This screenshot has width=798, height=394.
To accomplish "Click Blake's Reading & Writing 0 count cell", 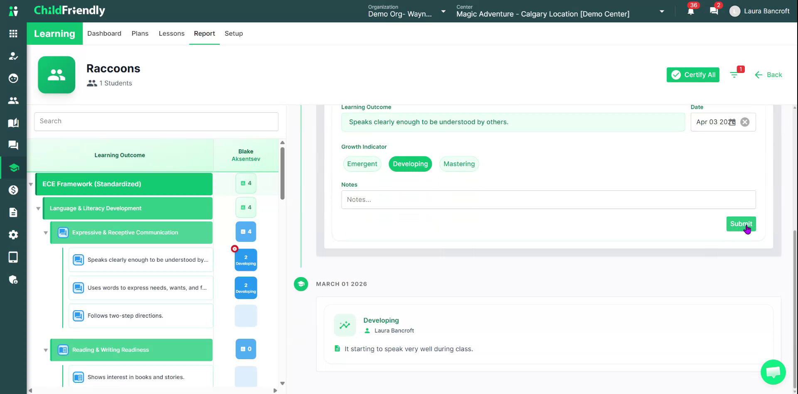I will click(x=246, y=349).
